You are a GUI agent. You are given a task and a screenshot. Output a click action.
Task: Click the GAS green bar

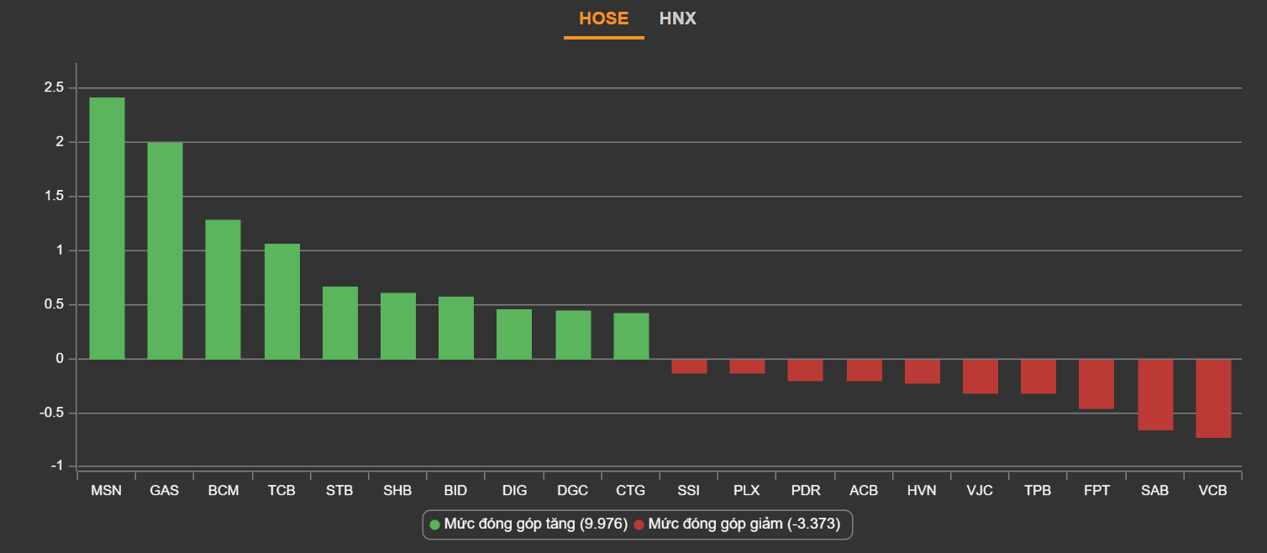(x=165, y=250)
